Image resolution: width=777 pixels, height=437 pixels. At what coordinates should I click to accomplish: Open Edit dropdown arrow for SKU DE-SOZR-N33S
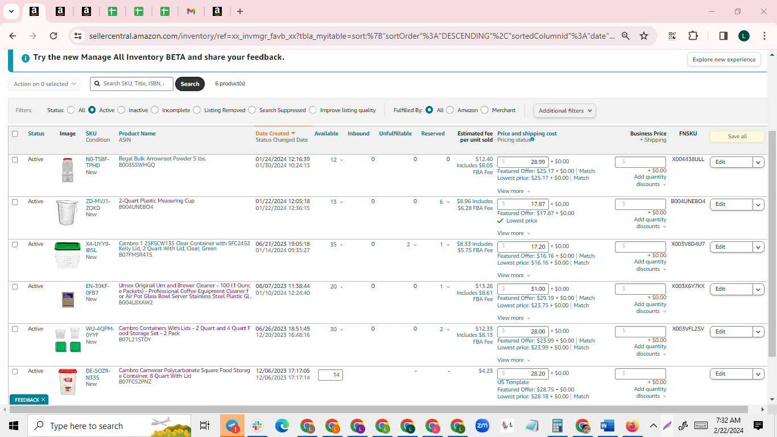(x=758, y=374)
